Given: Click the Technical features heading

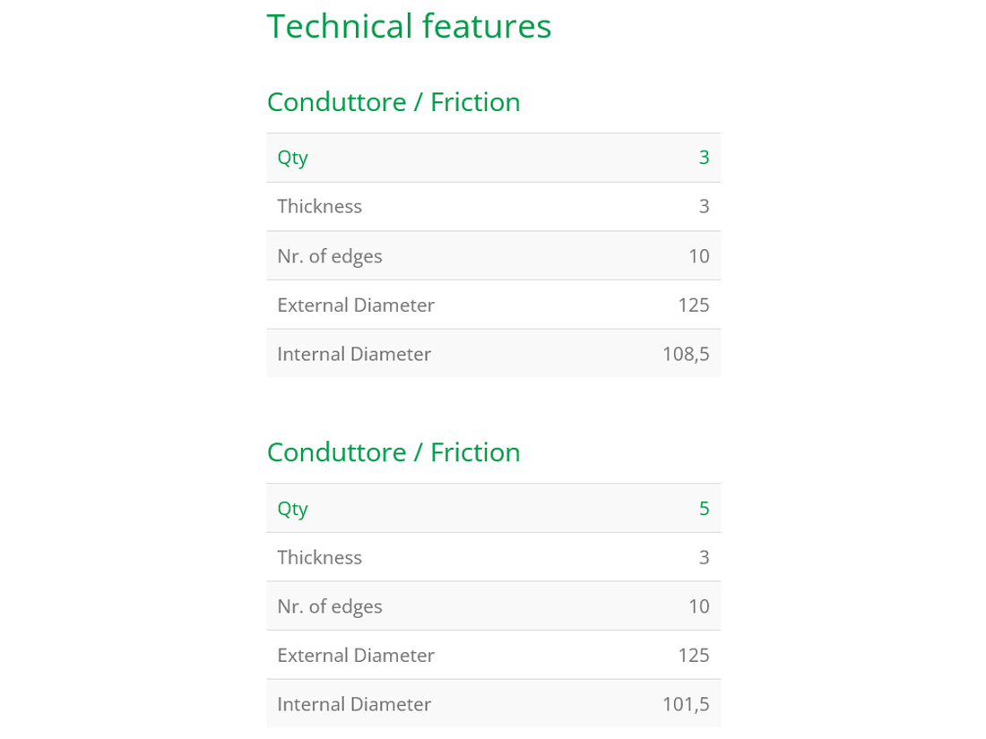Looking at the screenshot, I should tap(409, 26).
